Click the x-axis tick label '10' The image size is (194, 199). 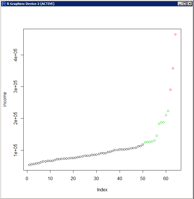(50, 178)
